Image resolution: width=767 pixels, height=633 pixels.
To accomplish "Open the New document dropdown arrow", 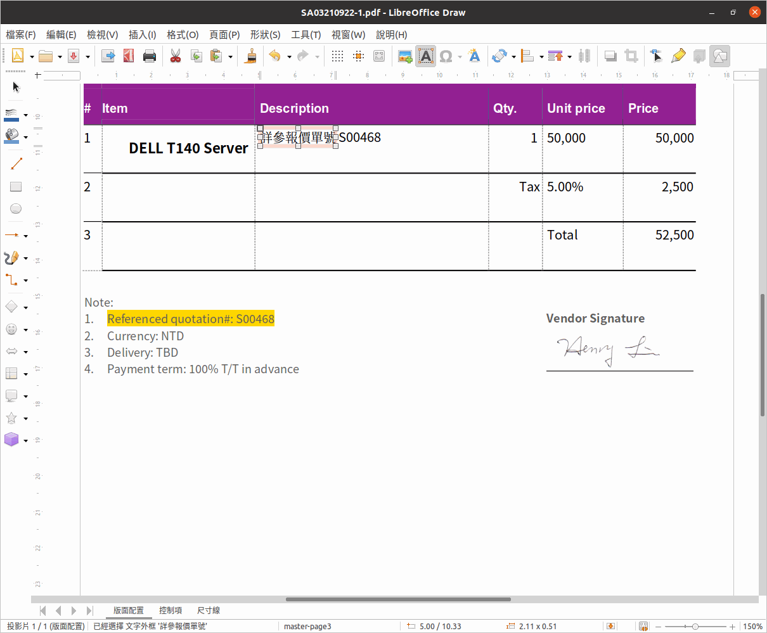I will pos(31,57).
